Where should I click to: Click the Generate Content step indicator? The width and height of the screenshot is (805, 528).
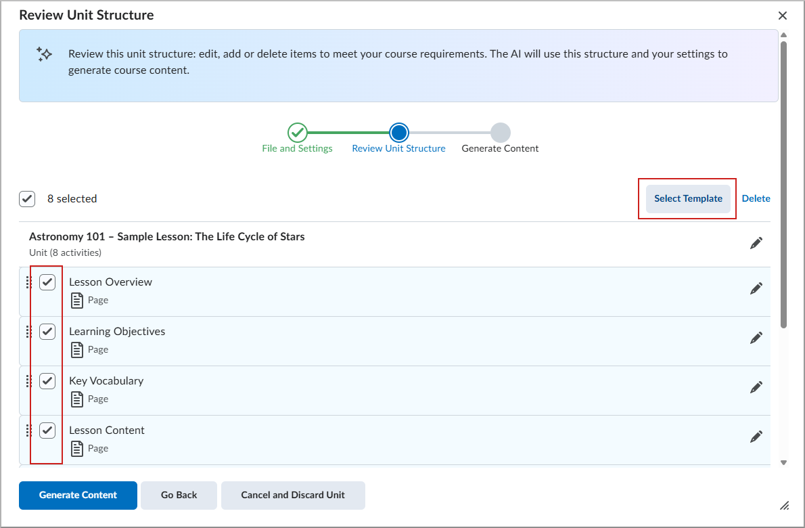pyautogui.click(x=500, y=133)
